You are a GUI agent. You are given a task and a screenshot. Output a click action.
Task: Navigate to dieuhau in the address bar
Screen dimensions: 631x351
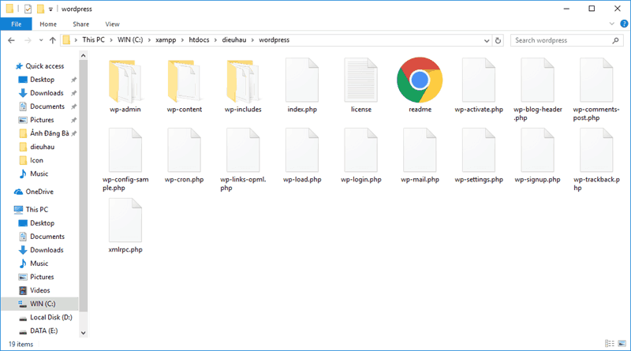234,40
